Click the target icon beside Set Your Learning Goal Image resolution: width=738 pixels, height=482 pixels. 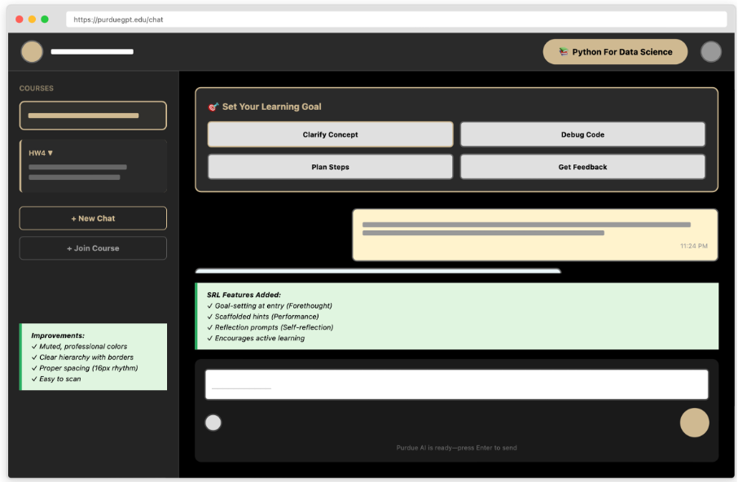point(213,106)
